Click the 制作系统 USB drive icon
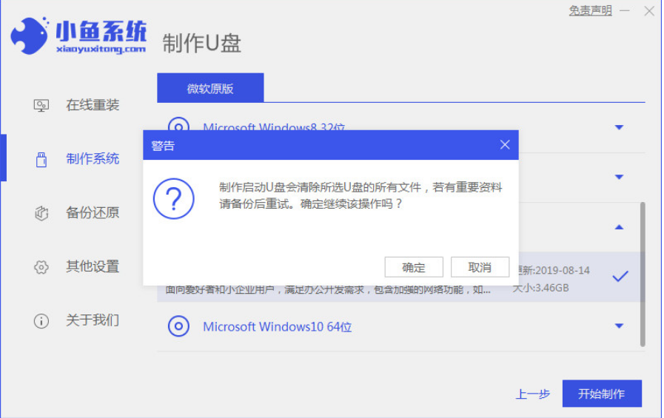 pyautogui.click(x=41, y=160)
